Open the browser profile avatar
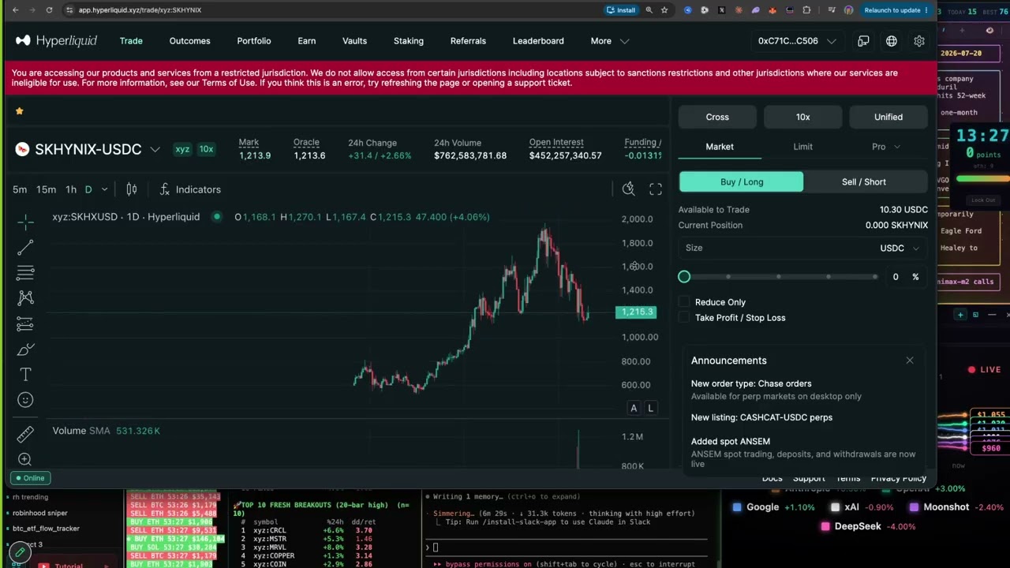 (x=849, y=10)
